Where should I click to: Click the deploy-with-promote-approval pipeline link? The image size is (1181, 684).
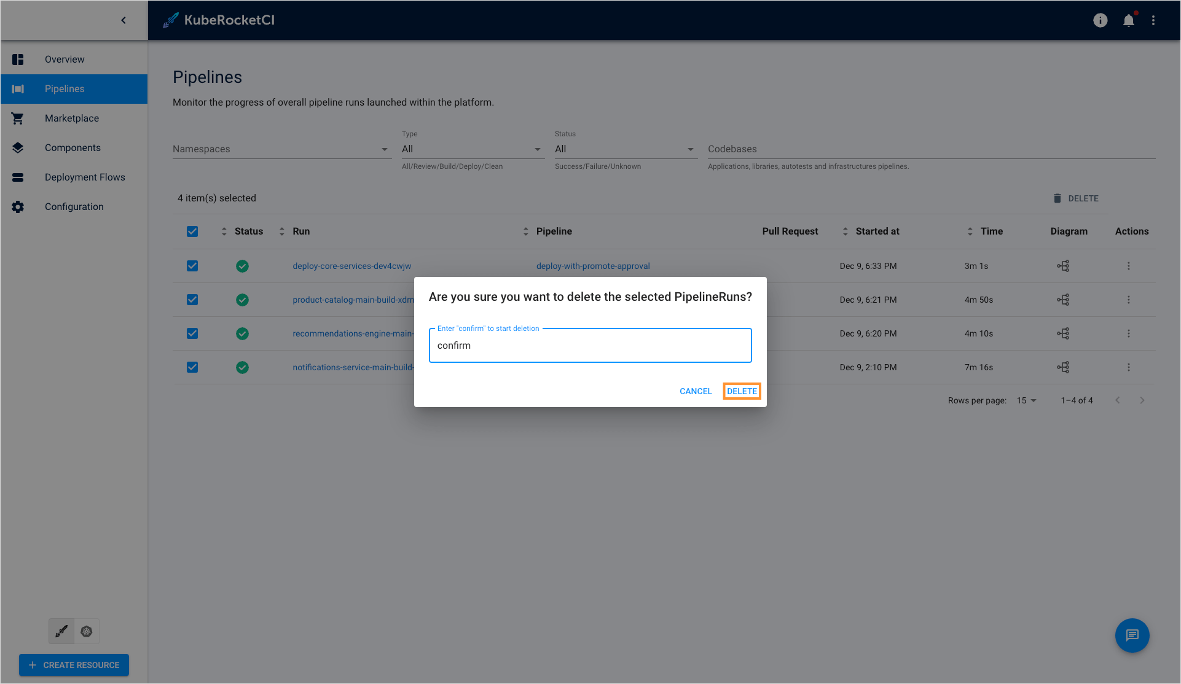[x=592, y=265]
